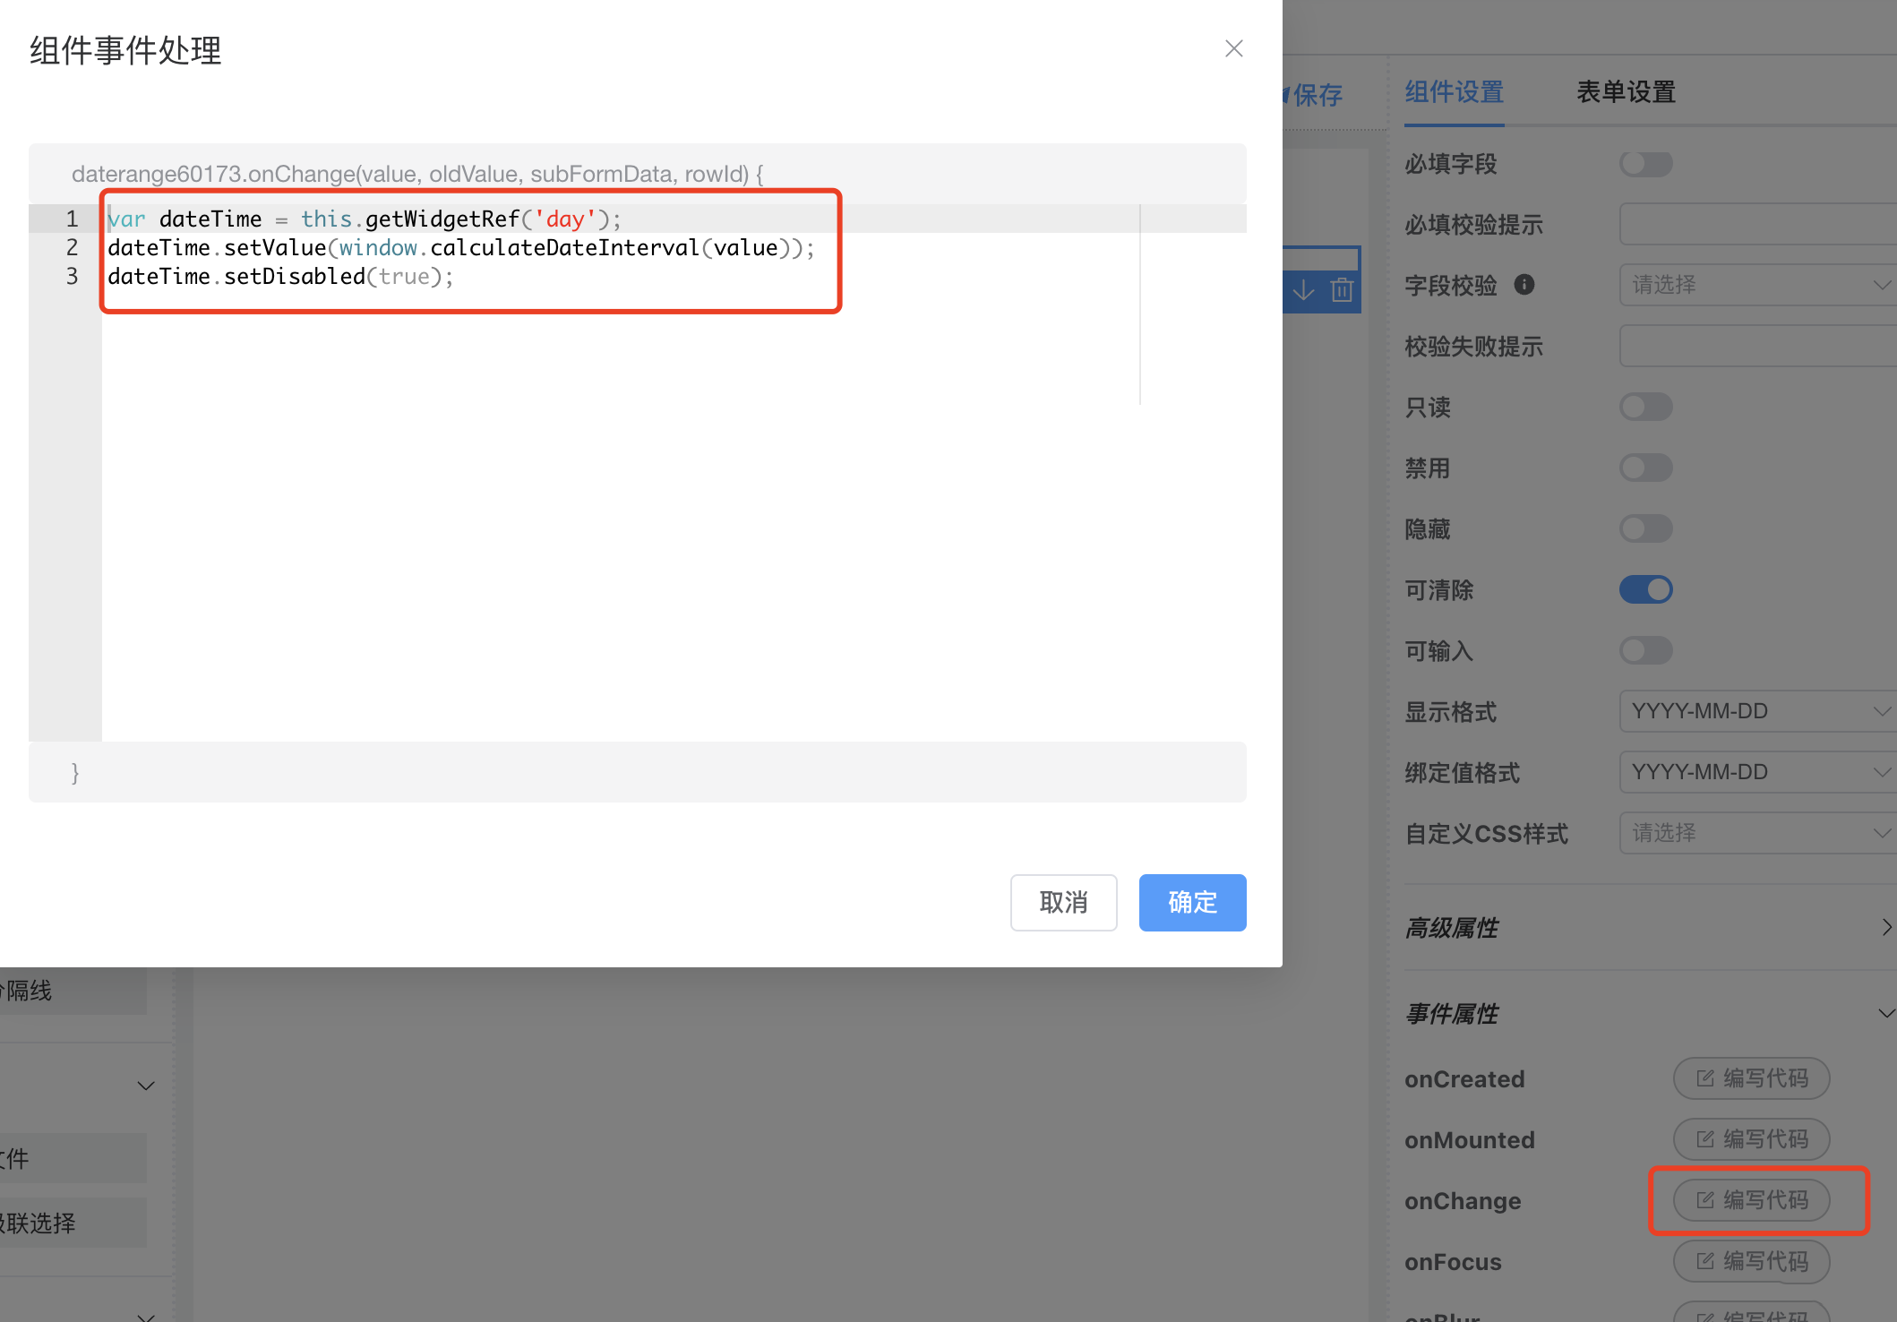
Task: Click the trash delete icon on the widget
Action: click(1341, 289)
